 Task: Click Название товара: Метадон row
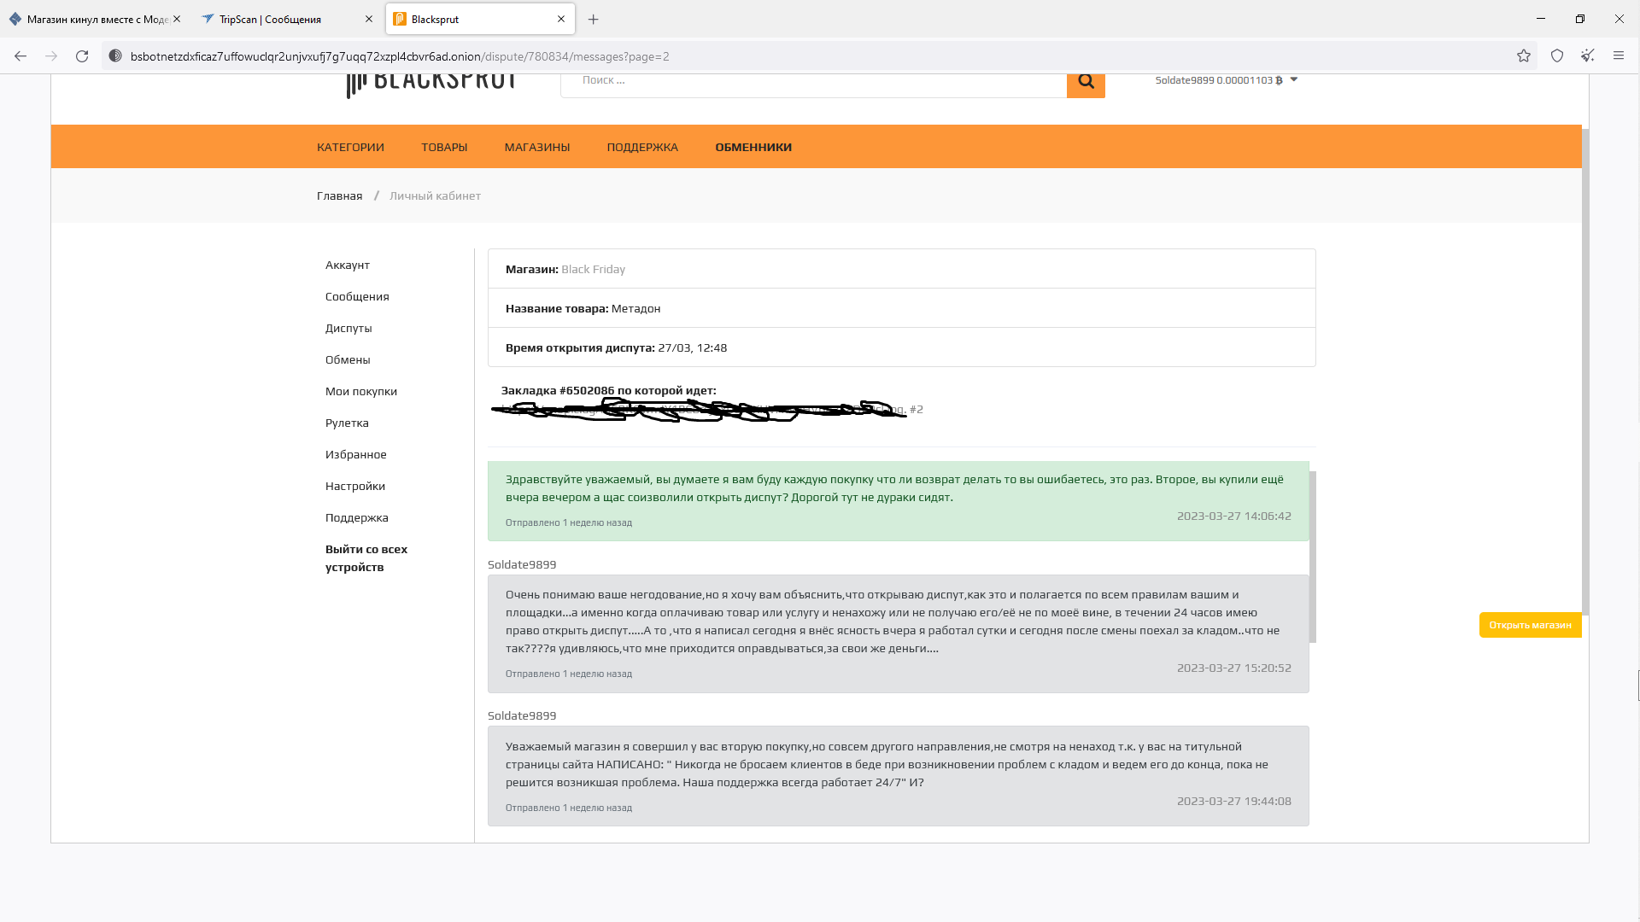click(x=901, y=308)
